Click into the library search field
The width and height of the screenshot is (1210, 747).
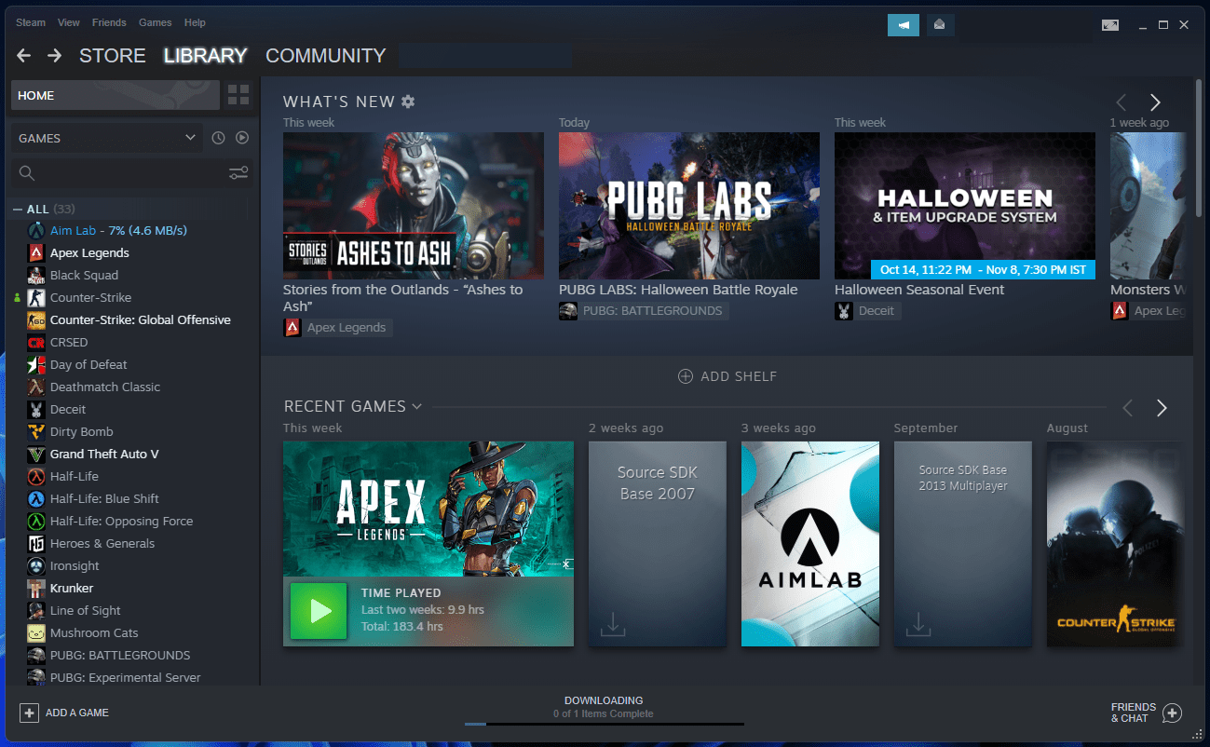[130, 173]
